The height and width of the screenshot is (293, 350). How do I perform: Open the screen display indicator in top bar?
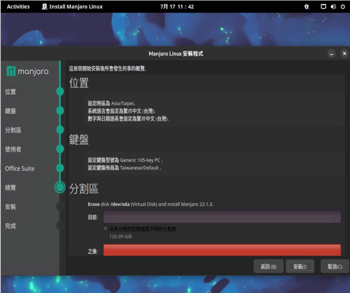pyautogui.click(x=323, y=6)
